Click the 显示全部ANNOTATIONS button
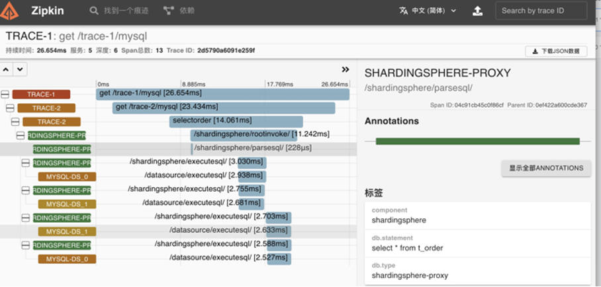The height and width of the screenshot is (287, 601). (546, 168)
